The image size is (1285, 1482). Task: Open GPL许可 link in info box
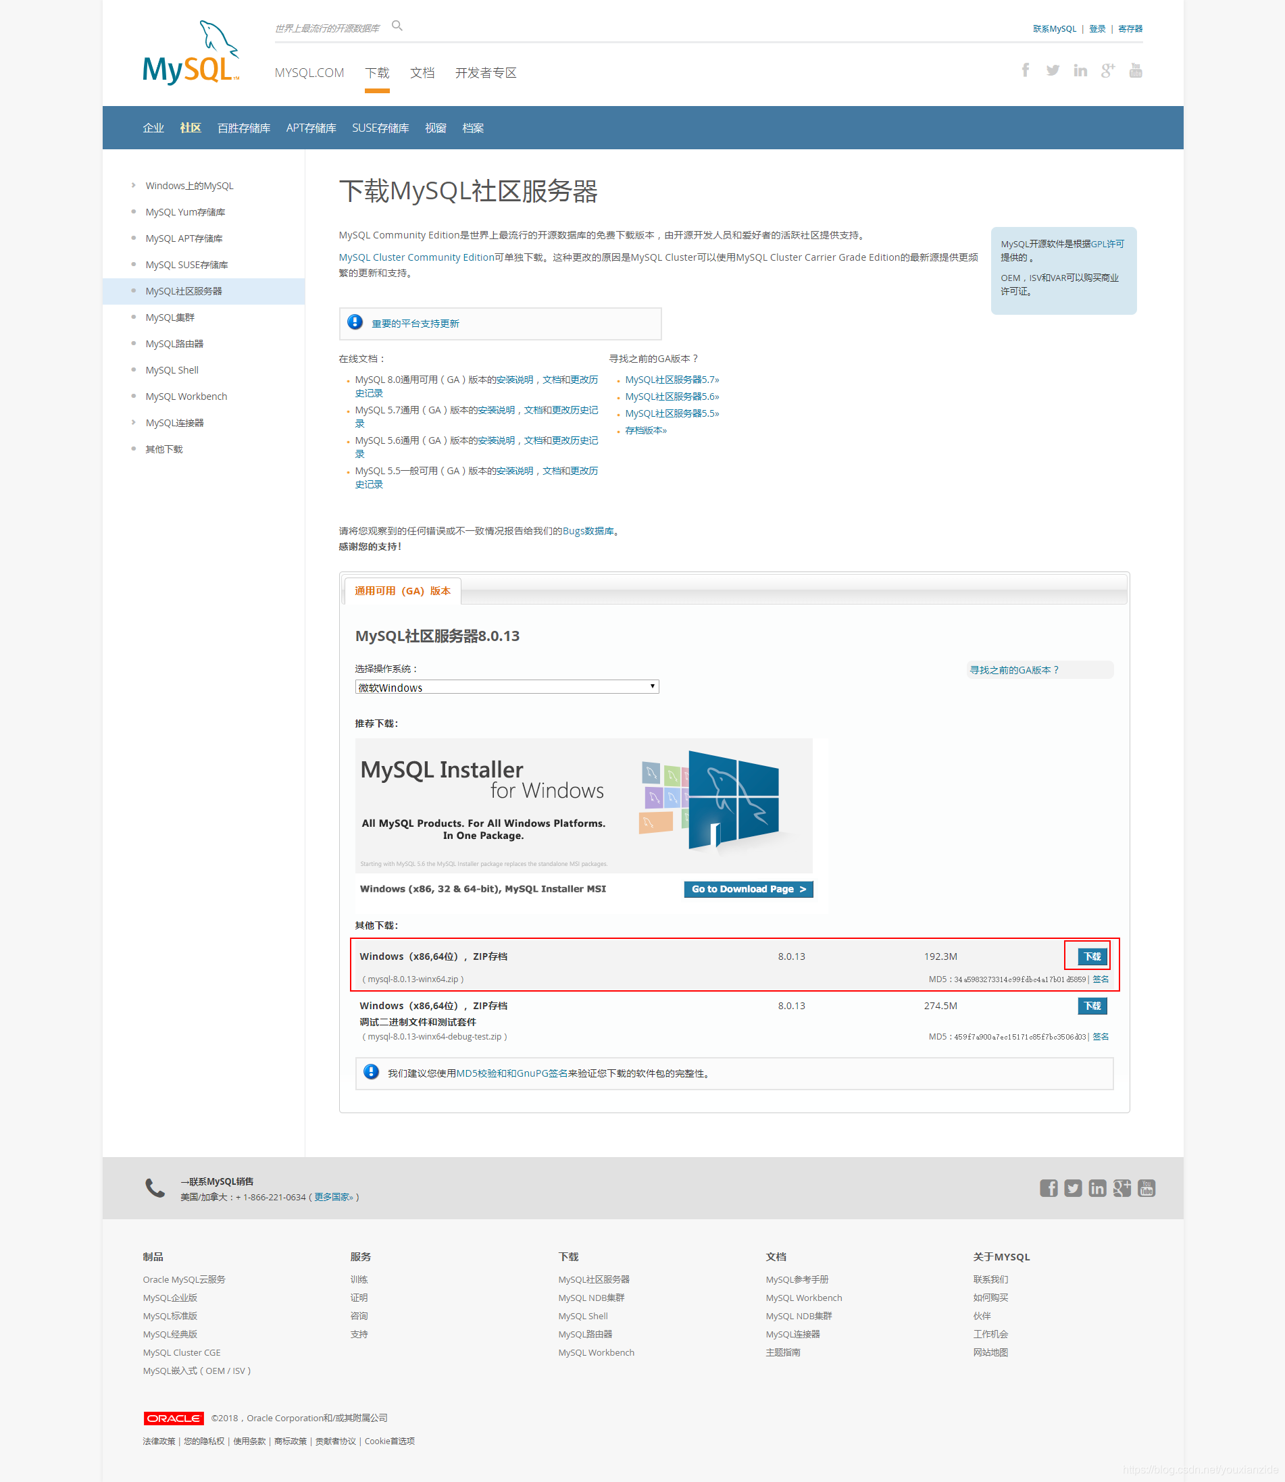1108,244
